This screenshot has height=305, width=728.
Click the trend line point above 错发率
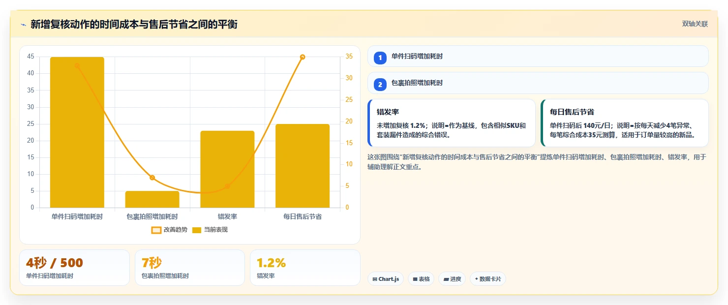click(x=227, y=186)
